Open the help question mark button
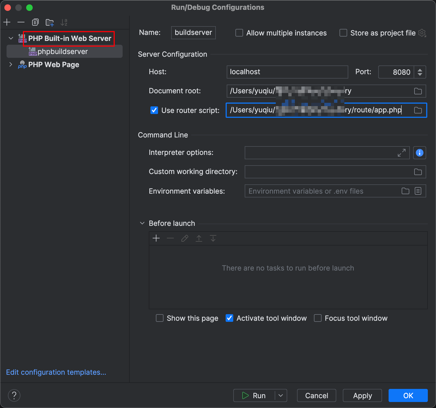This screenshot has width=436, height=408. click(x=14, y=395)
